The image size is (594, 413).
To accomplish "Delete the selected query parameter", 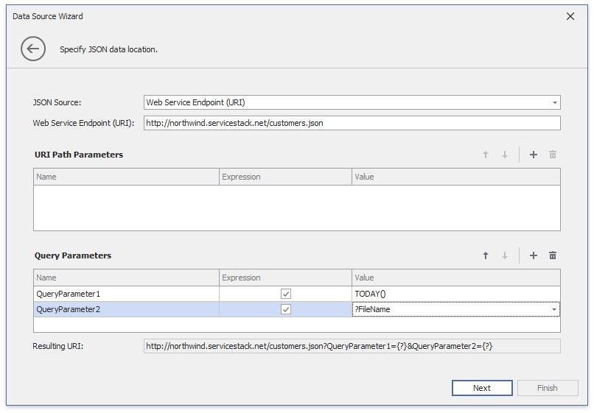I will pyautogui.click(x=553, y=255).
